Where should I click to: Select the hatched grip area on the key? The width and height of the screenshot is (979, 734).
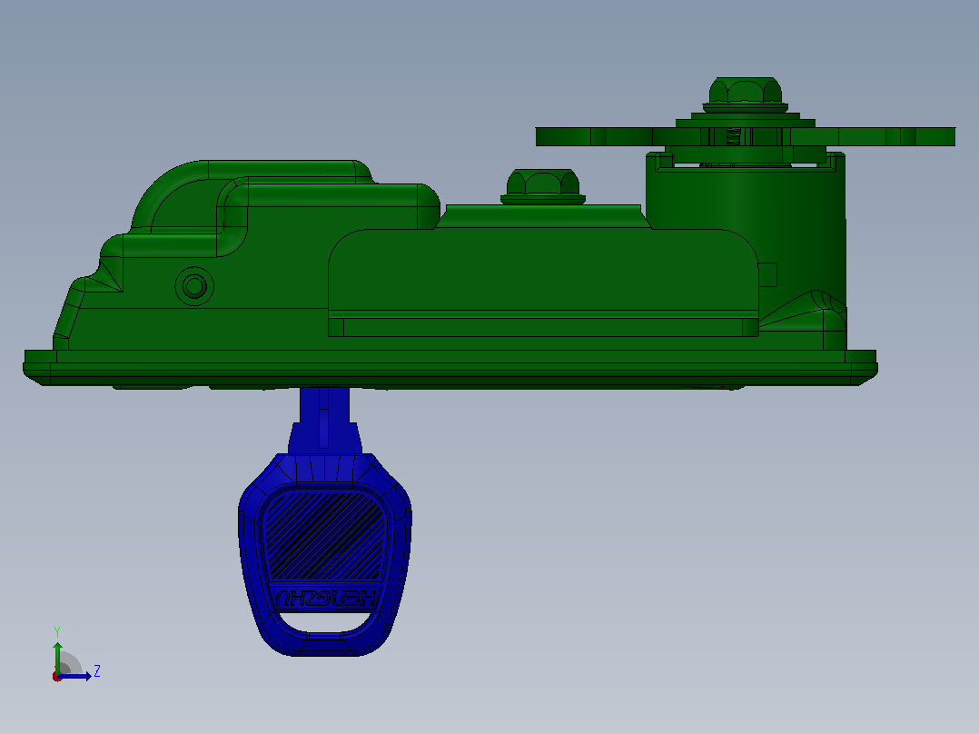point(325,535)
